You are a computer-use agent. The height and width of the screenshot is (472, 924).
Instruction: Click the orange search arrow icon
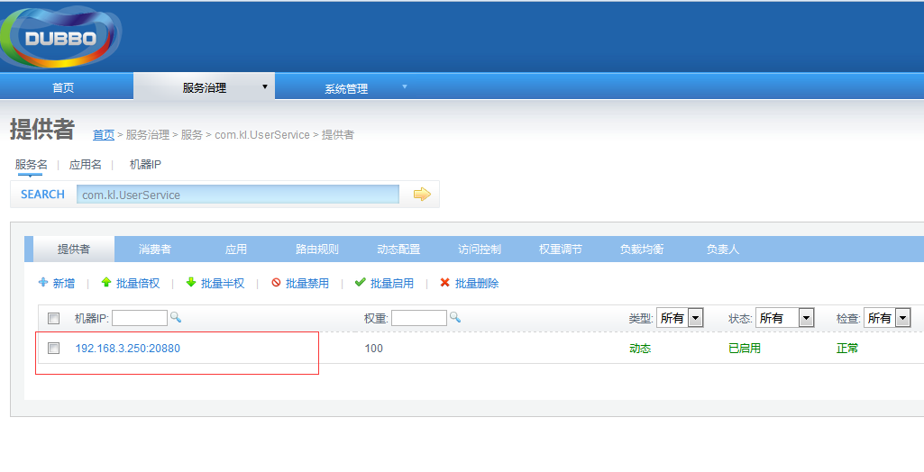[x=422, y=195]
